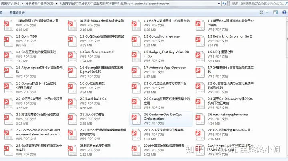This screenshot has height=161, width=288.
Task: Select icon of 2.6 ContainerOps DevOps Orchestration
Action: tap(136, 119)
